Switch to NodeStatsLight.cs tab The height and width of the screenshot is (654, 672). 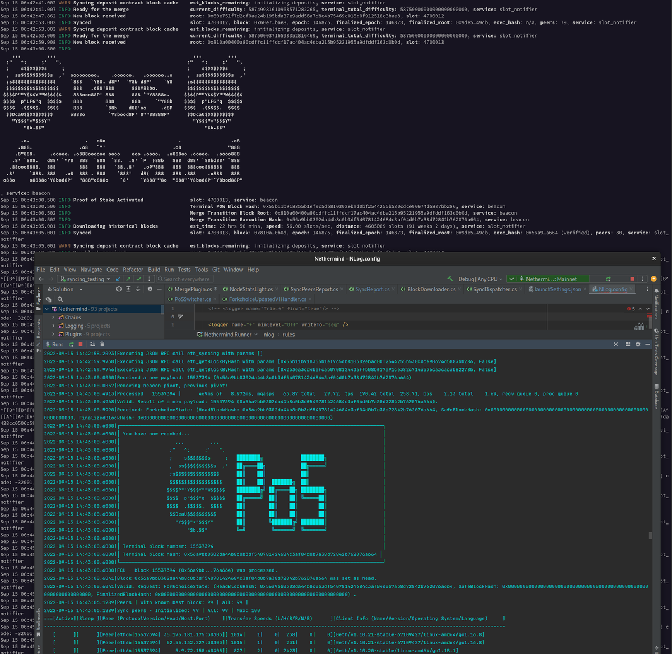pyautogui.click(x=251, y=290)
